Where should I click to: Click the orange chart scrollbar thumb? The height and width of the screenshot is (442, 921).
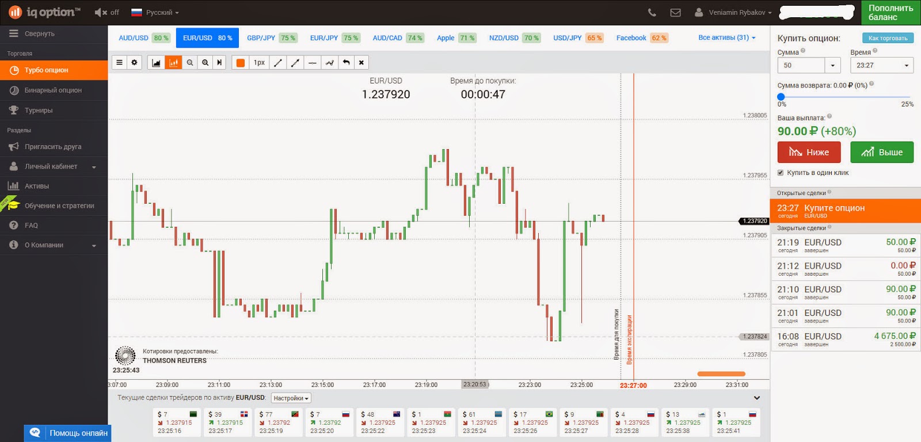tap(721, 374)
